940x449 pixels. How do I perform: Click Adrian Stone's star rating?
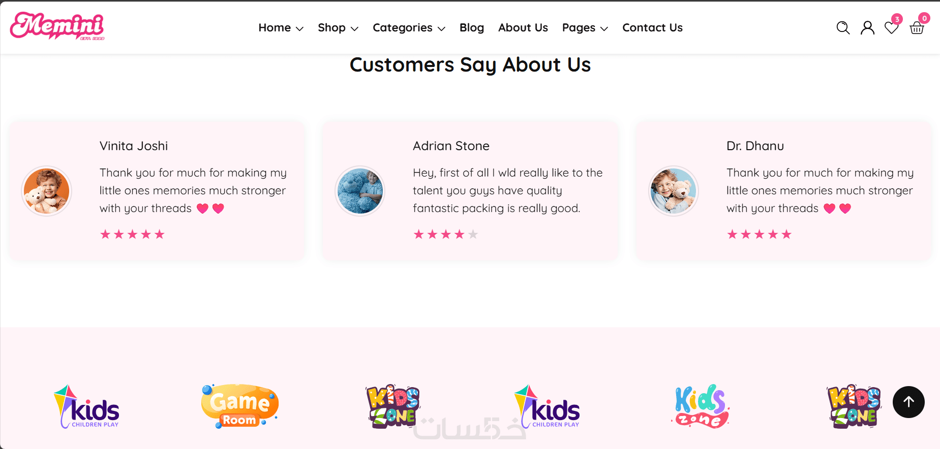tap(446, 234)
